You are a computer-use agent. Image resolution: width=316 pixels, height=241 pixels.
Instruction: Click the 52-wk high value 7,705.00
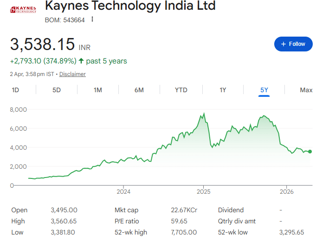(x=184, y=232)
